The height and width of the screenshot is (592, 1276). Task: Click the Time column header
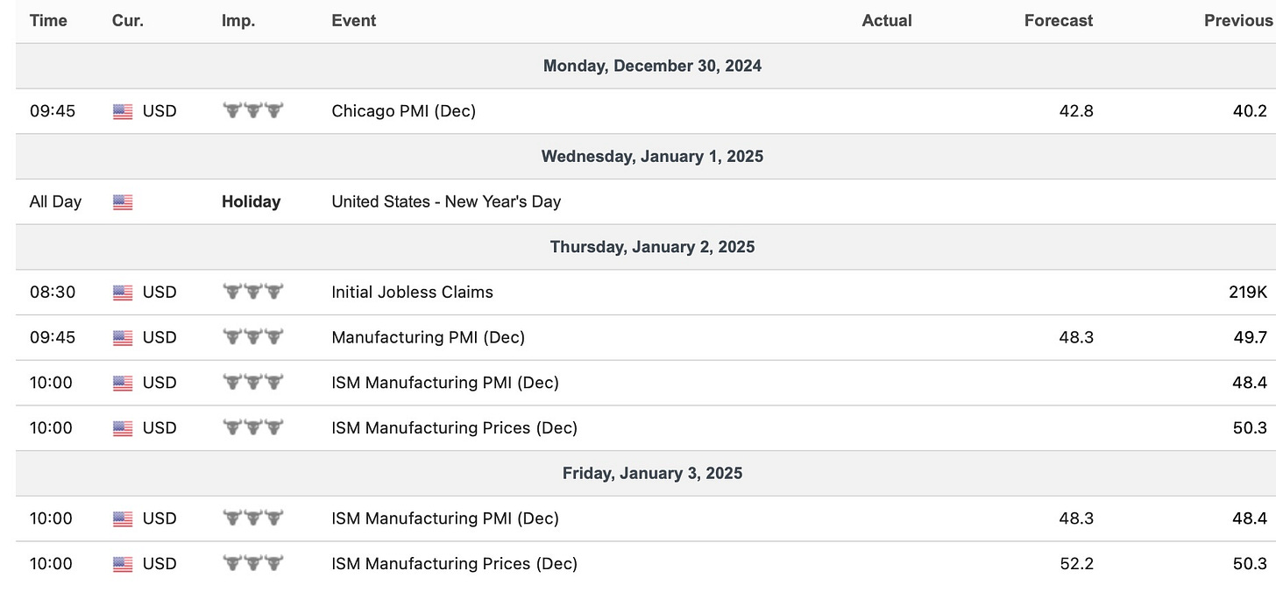[x=48, y=21]
